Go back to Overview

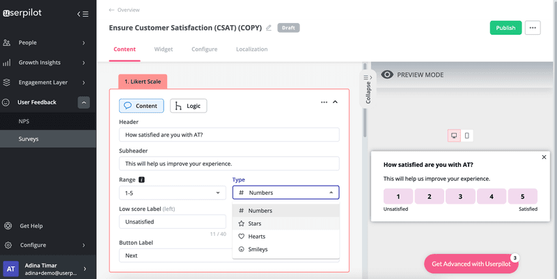[125, 10]
